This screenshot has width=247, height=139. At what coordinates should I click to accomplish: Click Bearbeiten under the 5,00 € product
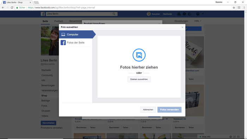[x=81, y=127]
